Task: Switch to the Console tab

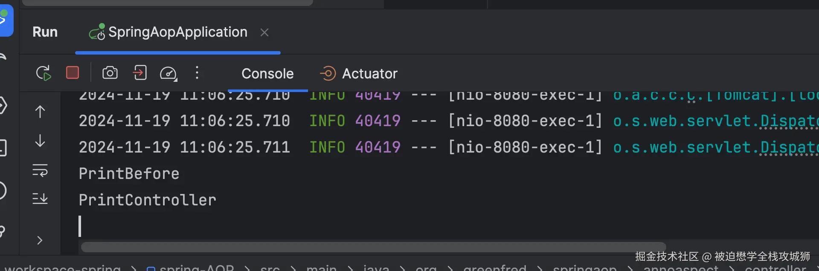Action: (267, 74)
